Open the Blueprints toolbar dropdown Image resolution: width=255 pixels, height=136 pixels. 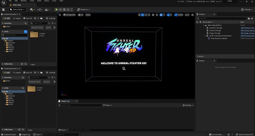(40, 10)
